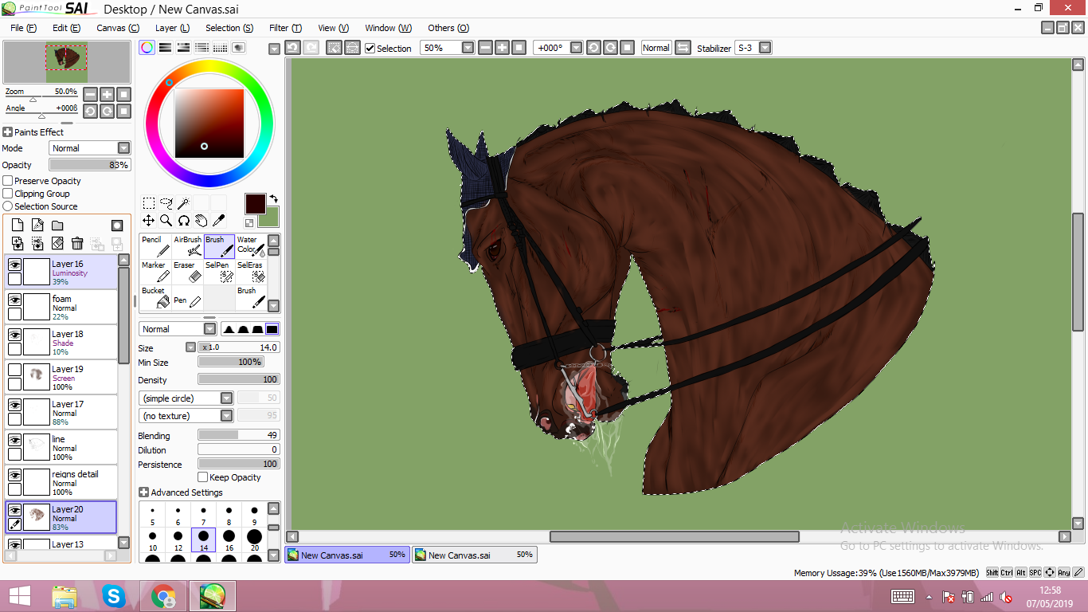The width and height of the screenshot is (1088, 612).
Task: Open the Filter menu
Action: [x=284, y=28]
